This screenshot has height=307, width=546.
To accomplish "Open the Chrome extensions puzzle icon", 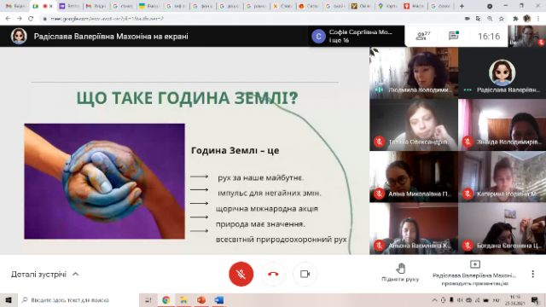I will (x=515, y=19).
